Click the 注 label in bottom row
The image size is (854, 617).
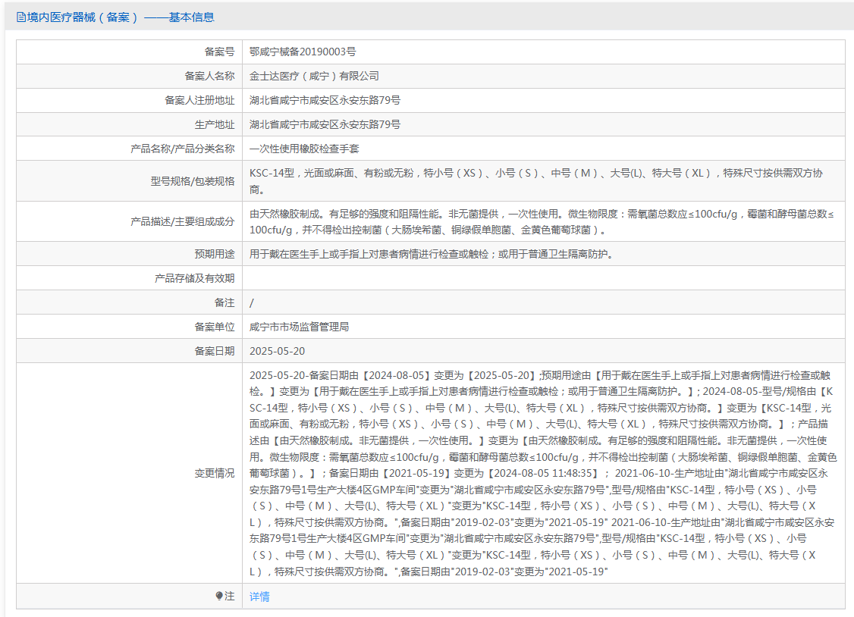tap(230, 597)
